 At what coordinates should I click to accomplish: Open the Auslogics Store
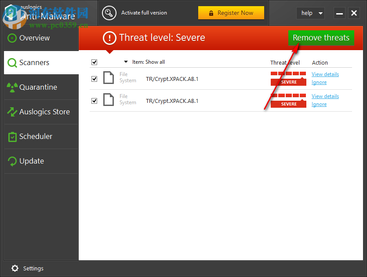40,112
